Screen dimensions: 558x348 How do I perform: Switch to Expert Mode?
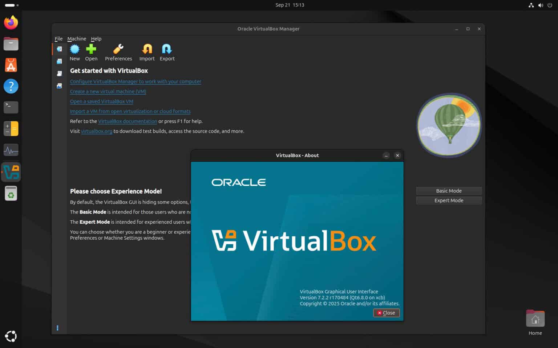[x=449, y=200]
